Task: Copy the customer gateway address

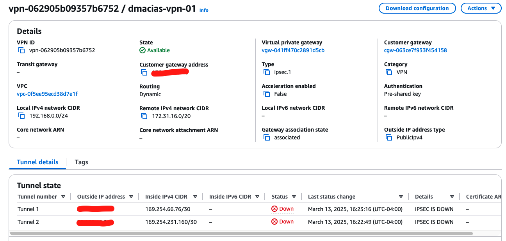Action: (144, 72)
